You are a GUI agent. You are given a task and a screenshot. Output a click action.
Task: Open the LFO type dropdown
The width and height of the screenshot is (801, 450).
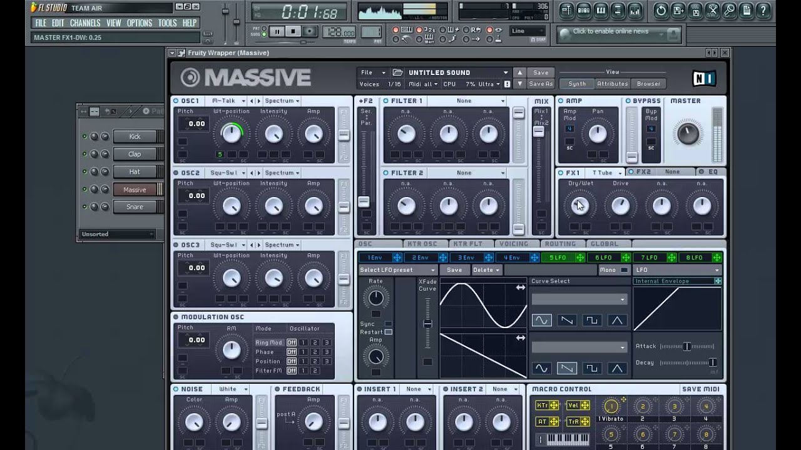click(677, 270)
